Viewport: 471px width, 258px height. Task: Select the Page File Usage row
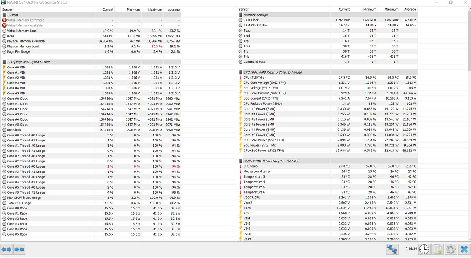[91, 51]
